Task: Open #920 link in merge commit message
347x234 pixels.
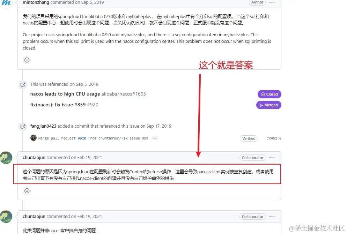Action: click(82, 138)
